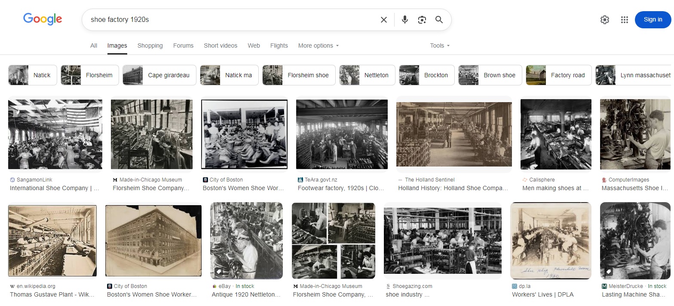Open the Tools dropdown
Screen dimensions: 674x306
click(x=440, y=45)
